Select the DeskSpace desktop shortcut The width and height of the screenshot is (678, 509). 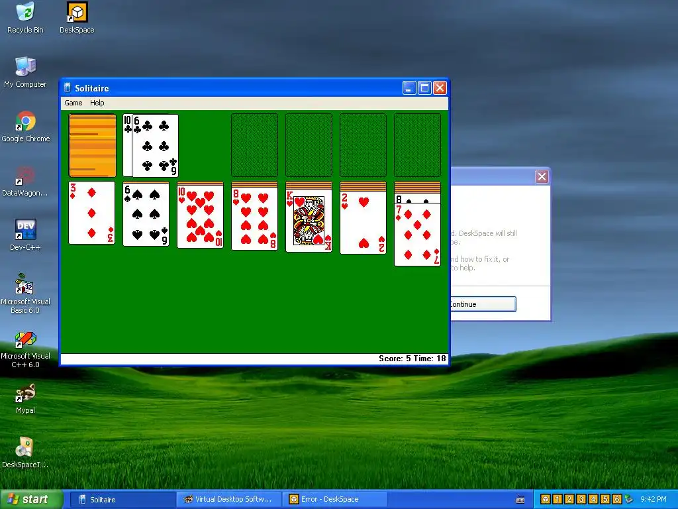coord(77,17)
